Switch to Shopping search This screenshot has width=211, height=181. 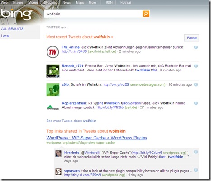click(x=51, y=3)
